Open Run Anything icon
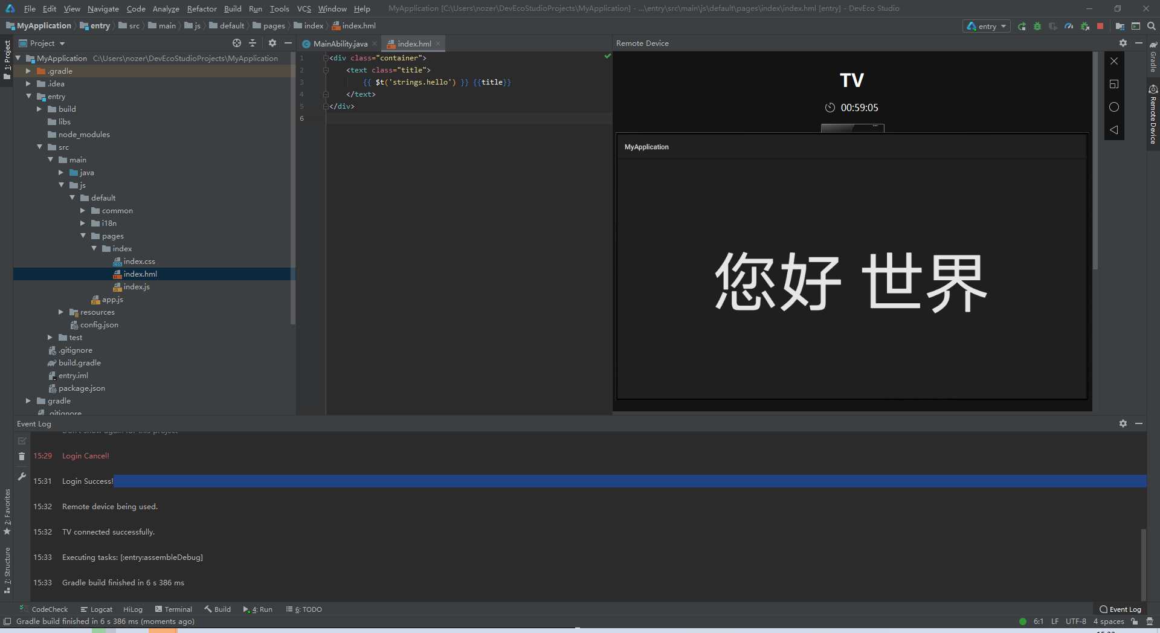Screen dimensions: 1160x633 coord(1136,26)
